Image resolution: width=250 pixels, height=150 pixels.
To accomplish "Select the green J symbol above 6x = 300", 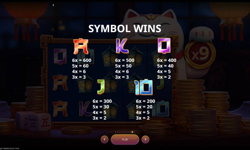I will [101, 87].
